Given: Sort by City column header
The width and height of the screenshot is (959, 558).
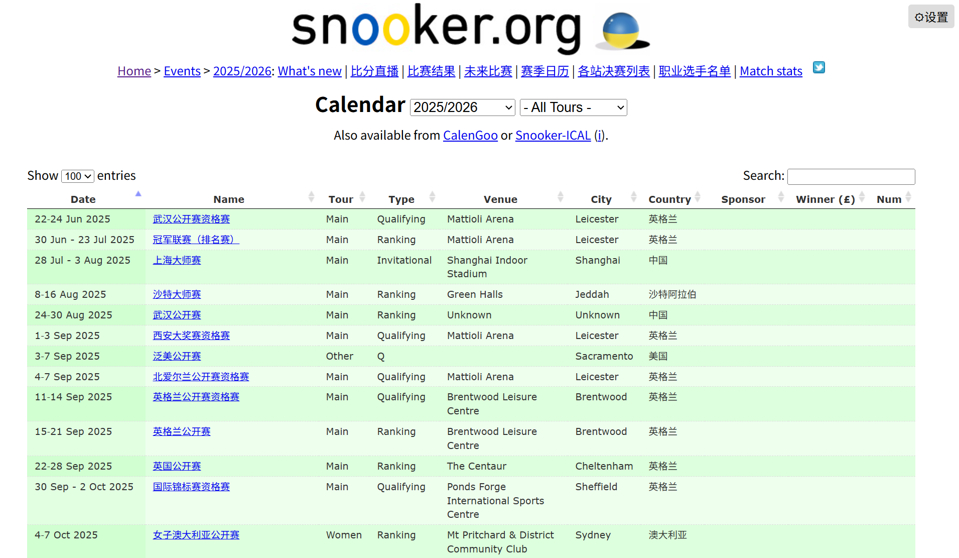Looking at the screenshot, I should tap(601, 199).
